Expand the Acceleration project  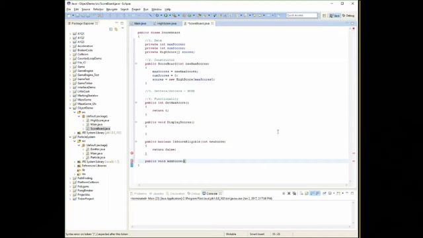[x=71, y=46]
